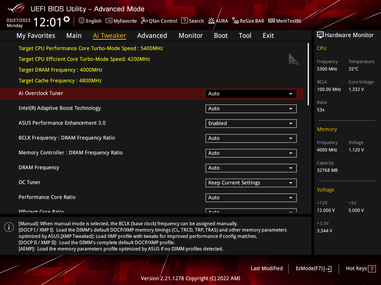Open Intel Adaptive Boost Technology dropdown

point(251,109)
